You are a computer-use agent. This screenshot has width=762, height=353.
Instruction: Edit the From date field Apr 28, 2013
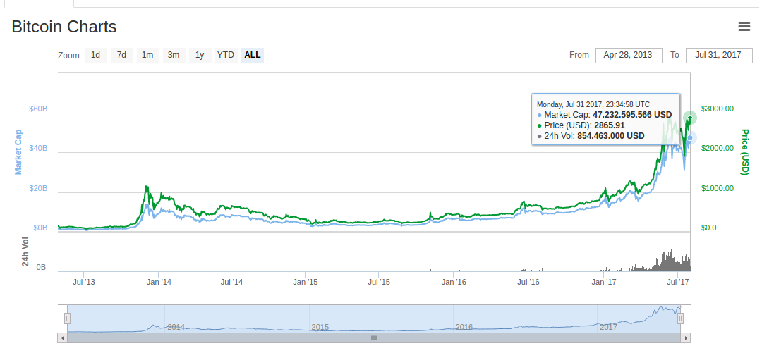point(629,55)
